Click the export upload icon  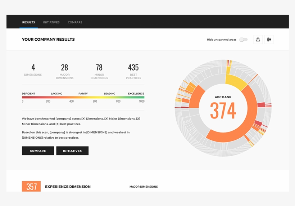258,40
